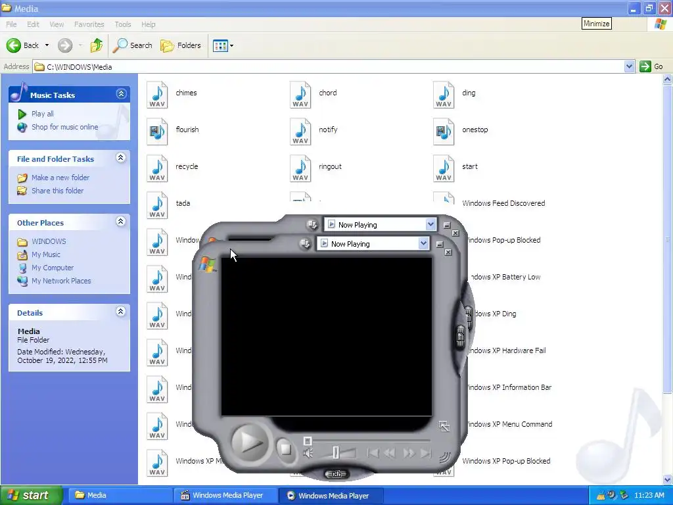
Task: Click Make a new folder
Action: point(60,178)
